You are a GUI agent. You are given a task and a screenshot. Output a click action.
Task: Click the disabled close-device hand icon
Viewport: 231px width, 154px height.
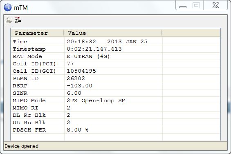pos(9,20)
